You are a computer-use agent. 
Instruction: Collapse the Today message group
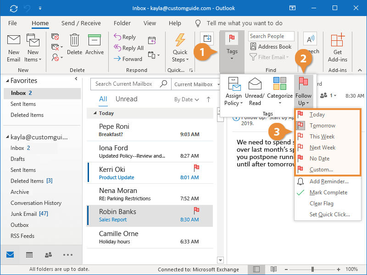[95, 113]
